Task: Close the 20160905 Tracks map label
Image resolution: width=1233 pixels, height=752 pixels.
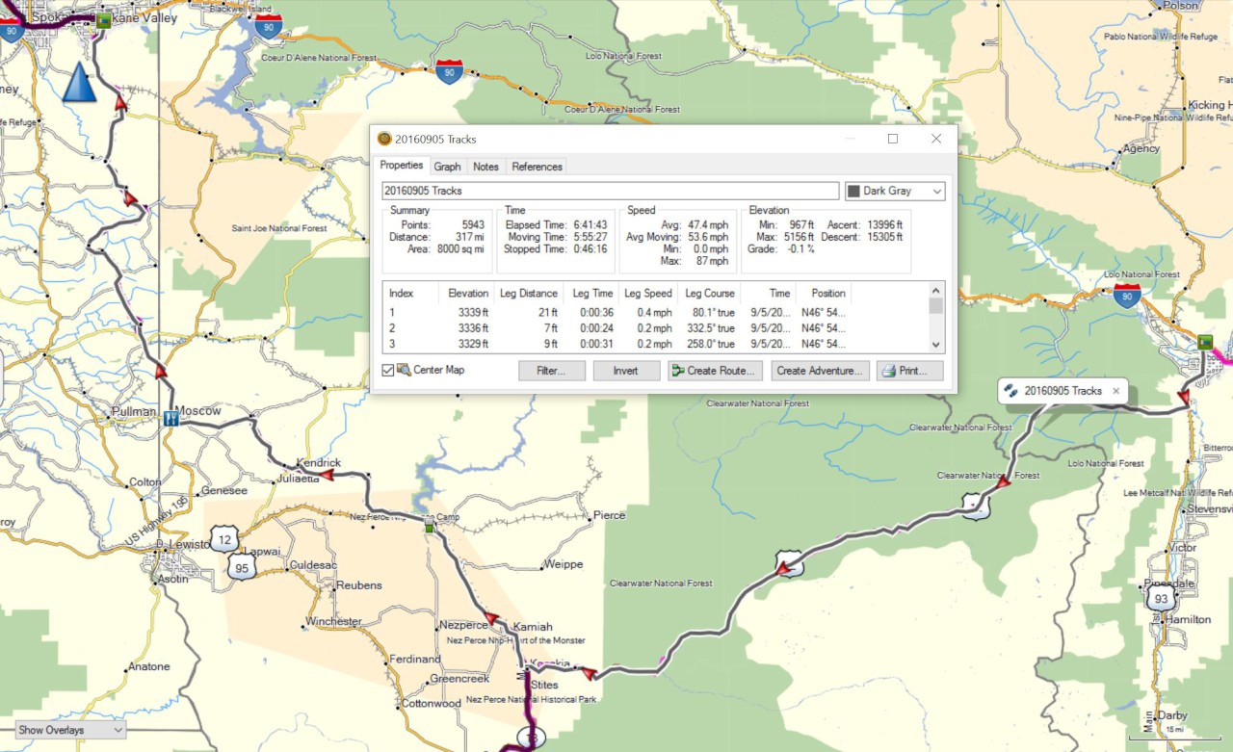Action: [x=1115, y=391]
